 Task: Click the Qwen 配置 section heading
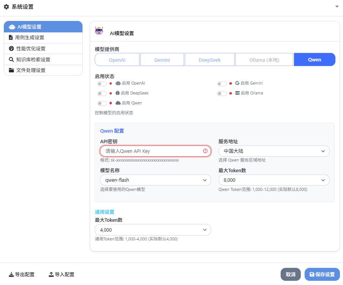pos(112,131)
